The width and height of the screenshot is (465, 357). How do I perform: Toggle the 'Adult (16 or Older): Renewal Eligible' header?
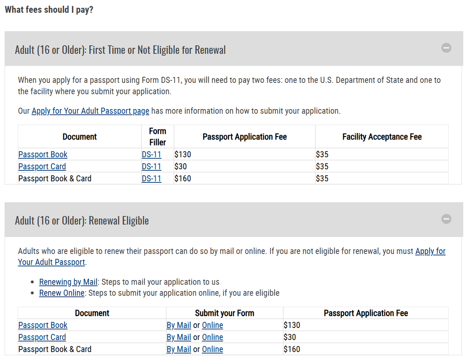click(x=234, y=220)
